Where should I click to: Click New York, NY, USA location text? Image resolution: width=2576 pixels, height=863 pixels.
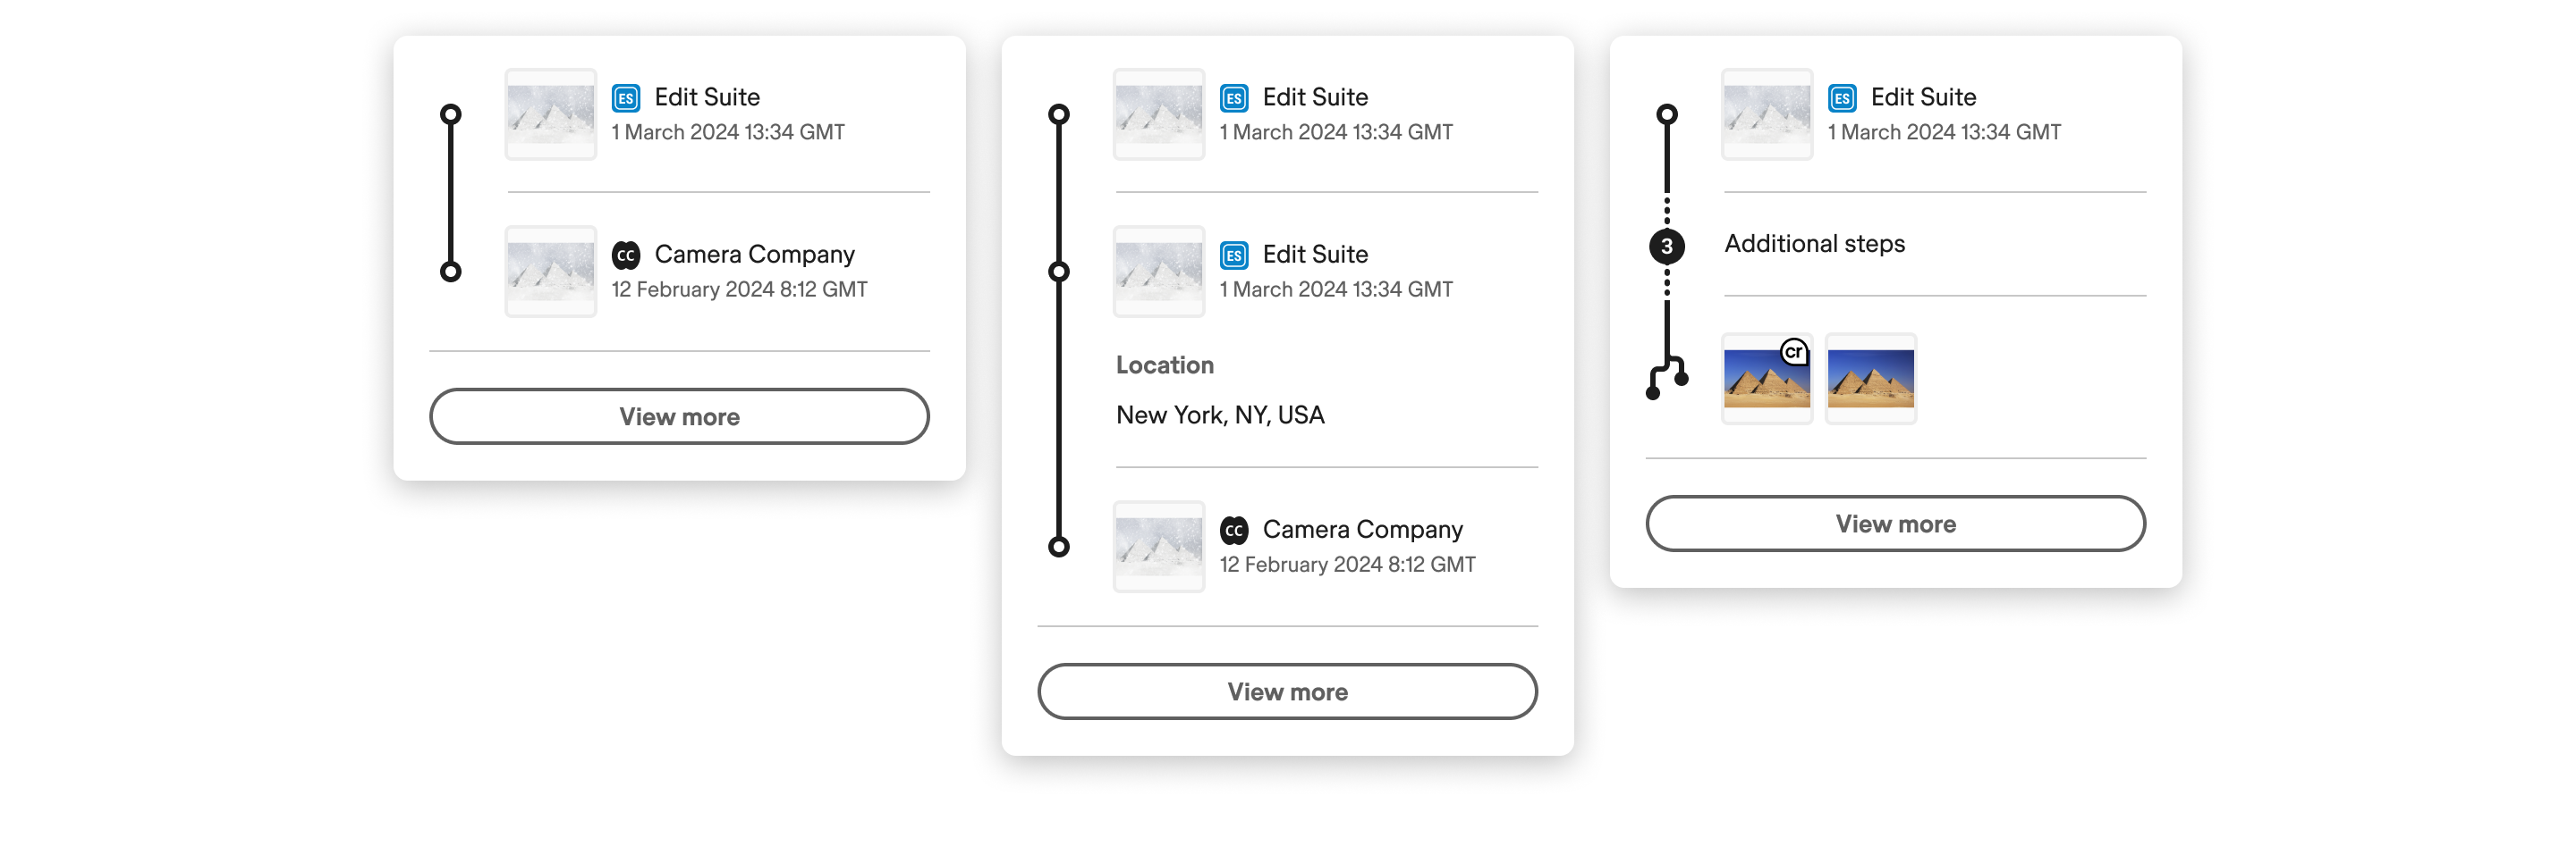click(x=1220, y=415)
